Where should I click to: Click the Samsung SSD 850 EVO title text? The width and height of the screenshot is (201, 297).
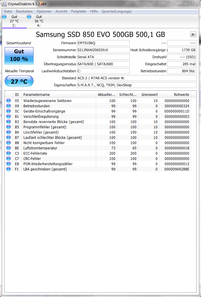100,34
